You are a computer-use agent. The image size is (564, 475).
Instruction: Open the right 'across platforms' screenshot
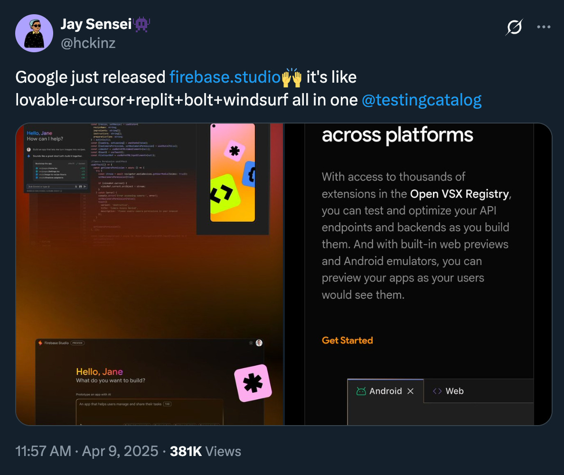[418, 274]
